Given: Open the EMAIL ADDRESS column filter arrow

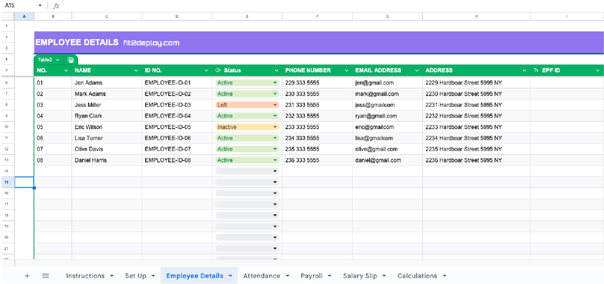Looking at the screenshot, I should 417,71.
